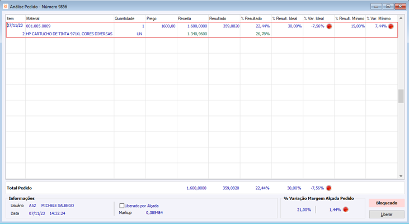The image size is (409, 224).
Task: Click the 1,44% margin variation value
Action: pyautogui.click(x=335, y=209)
